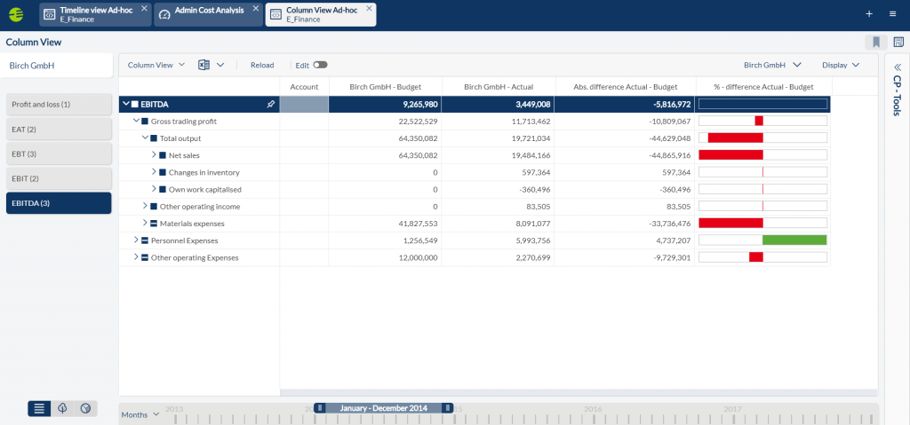Close the Admin Cost Analysis tab
Screen dimensions: 910x425
coord(256,9)
